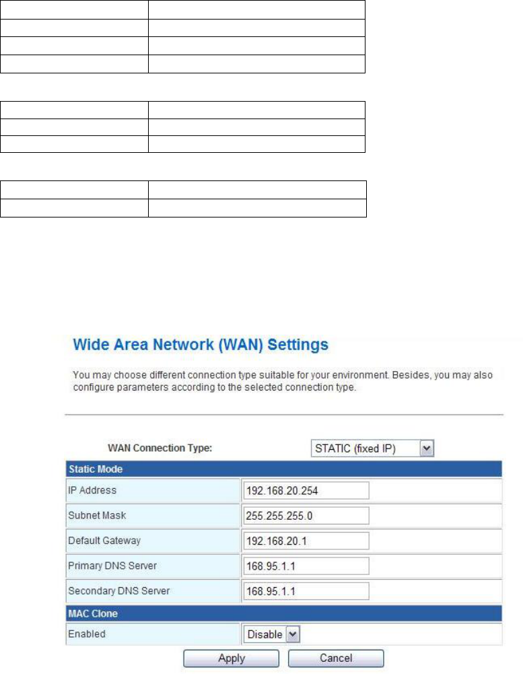Click the Wide Area Network Settings heading
Viewport: 523px width, 674px height.
(x=201, y=345)
